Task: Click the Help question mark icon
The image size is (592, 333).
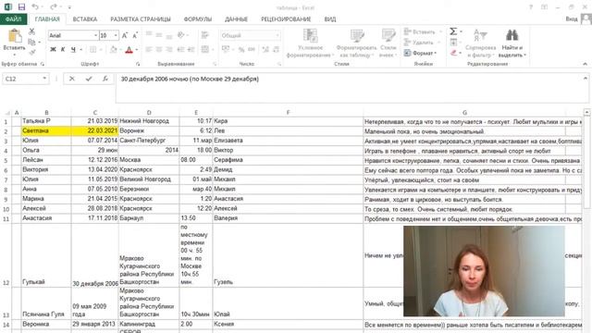Action: (x=531, y=6)
